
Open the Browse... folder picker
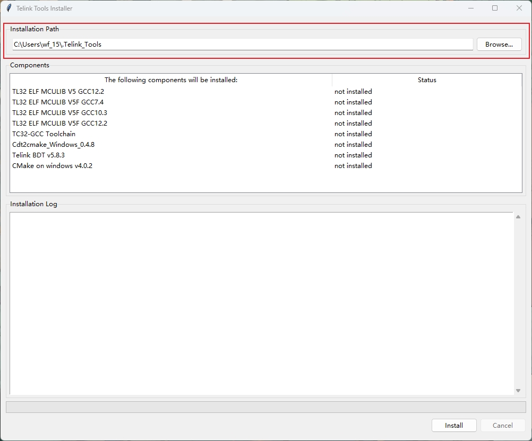pos(499,45)
